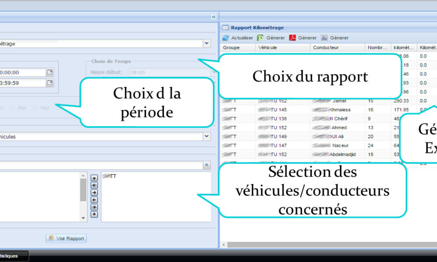Clear the vehicle search field with the X
The width and height of the screenshot is (437, 262).
pos(207,165)
